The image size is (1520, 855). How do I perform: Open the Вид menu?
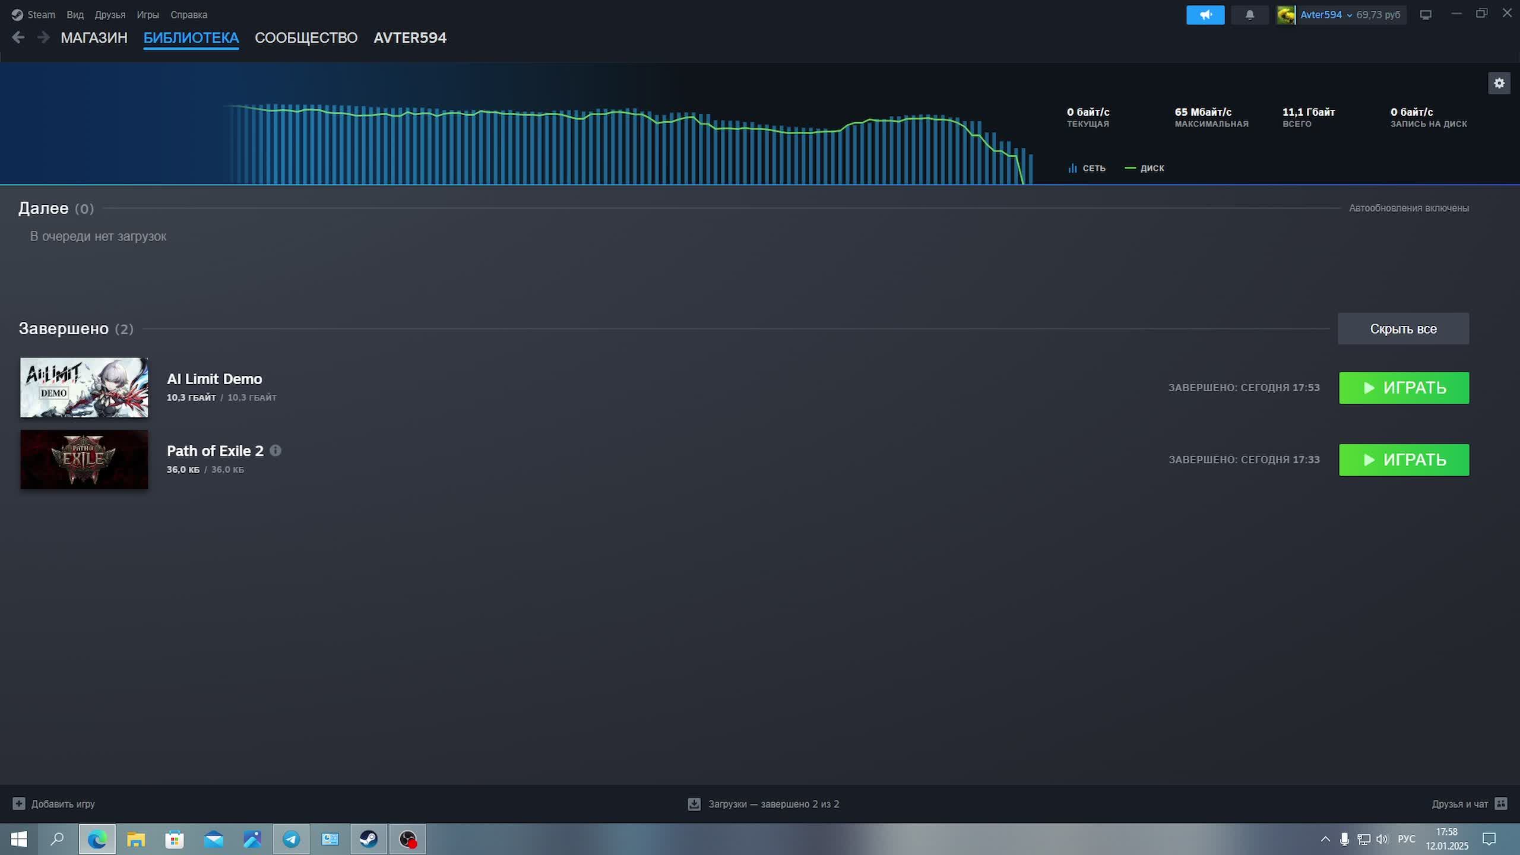coord(75,15)
